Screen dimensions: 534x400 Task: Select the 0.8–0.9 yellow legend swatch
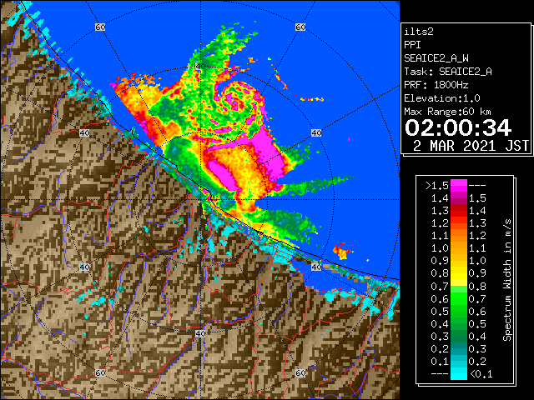458,273
